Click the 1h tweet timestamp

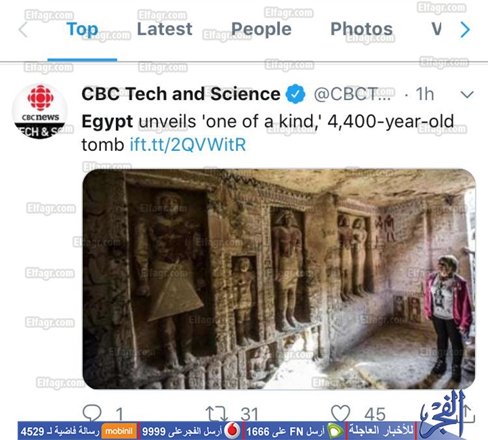(425, 94)
